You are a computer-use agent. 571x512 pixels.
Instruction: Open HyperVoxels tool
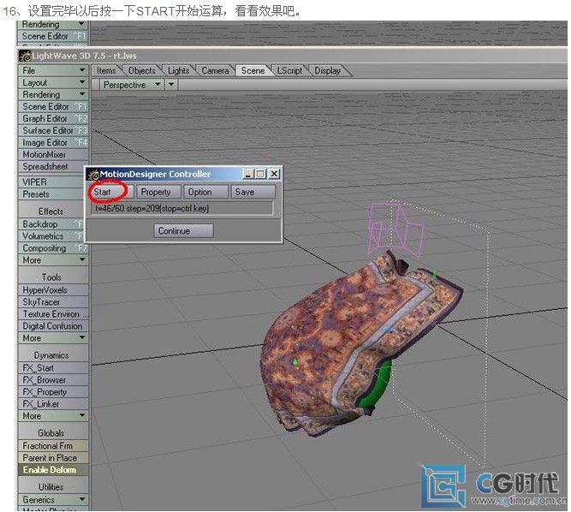[x=53, y=290]
